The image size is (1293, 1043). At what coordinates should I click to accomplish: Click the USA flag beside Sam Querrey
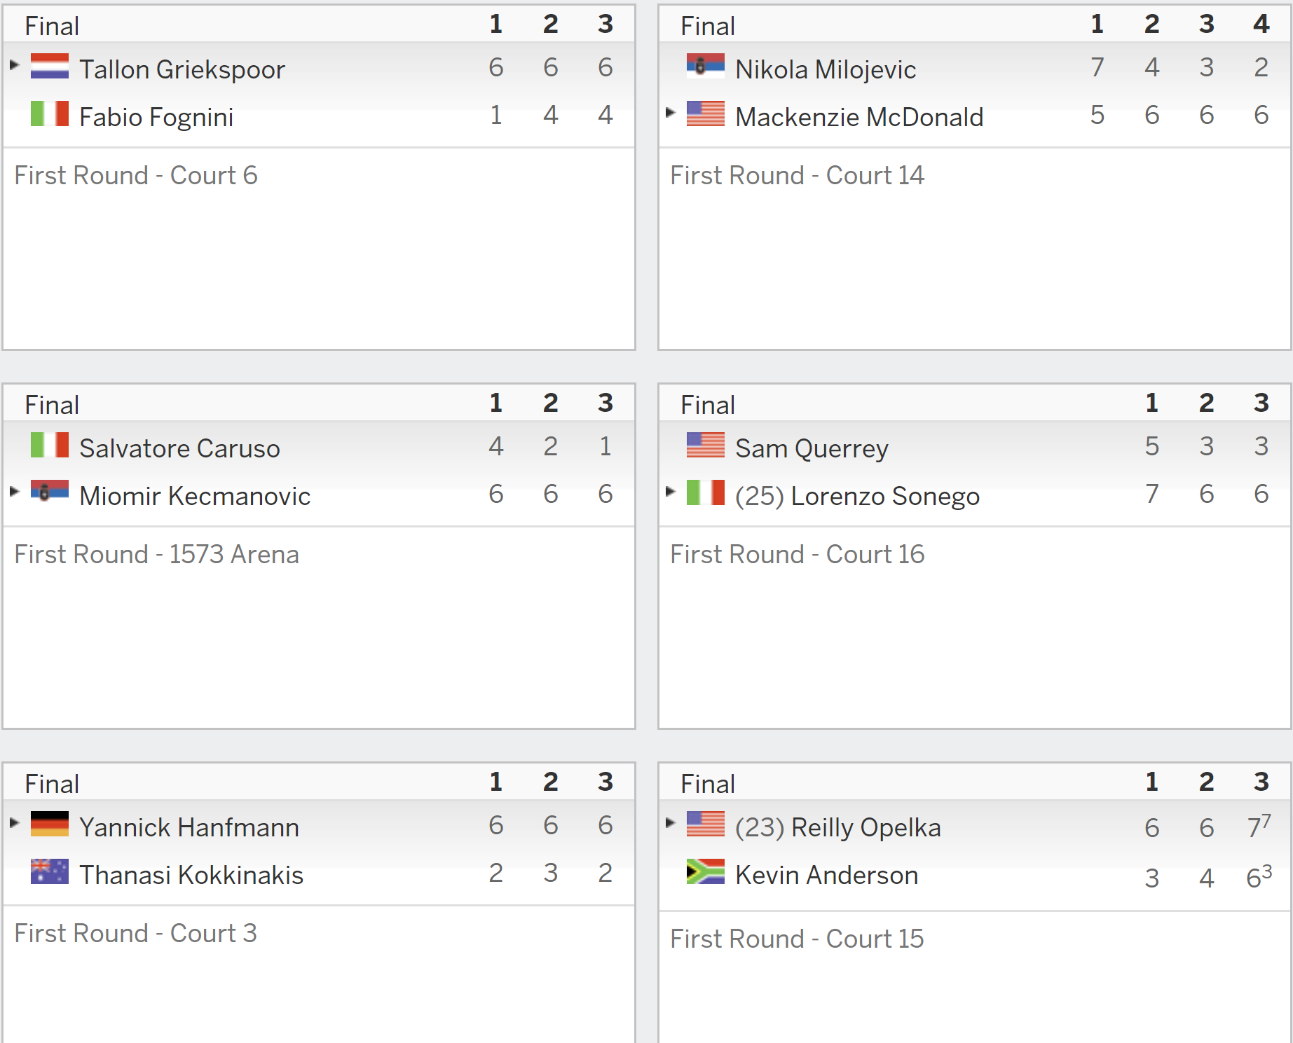[706, 445]
